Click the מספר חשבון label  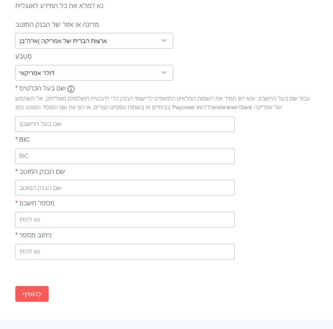tap(37, 203)
